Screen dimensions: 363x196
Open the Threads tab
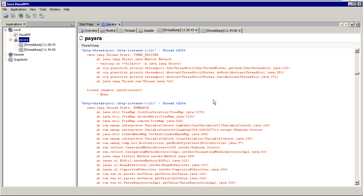[127, 30]
